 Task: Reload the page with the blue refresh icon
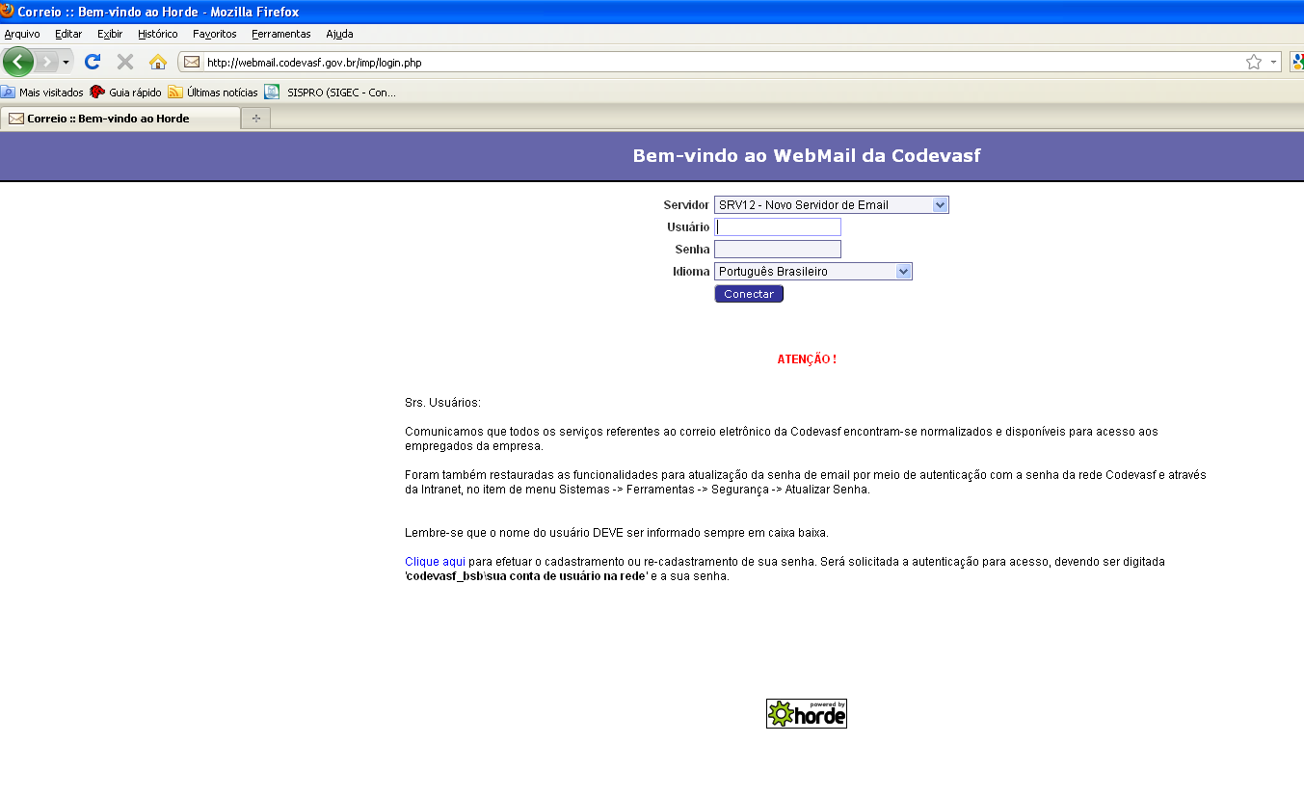(x=93, y=62)
